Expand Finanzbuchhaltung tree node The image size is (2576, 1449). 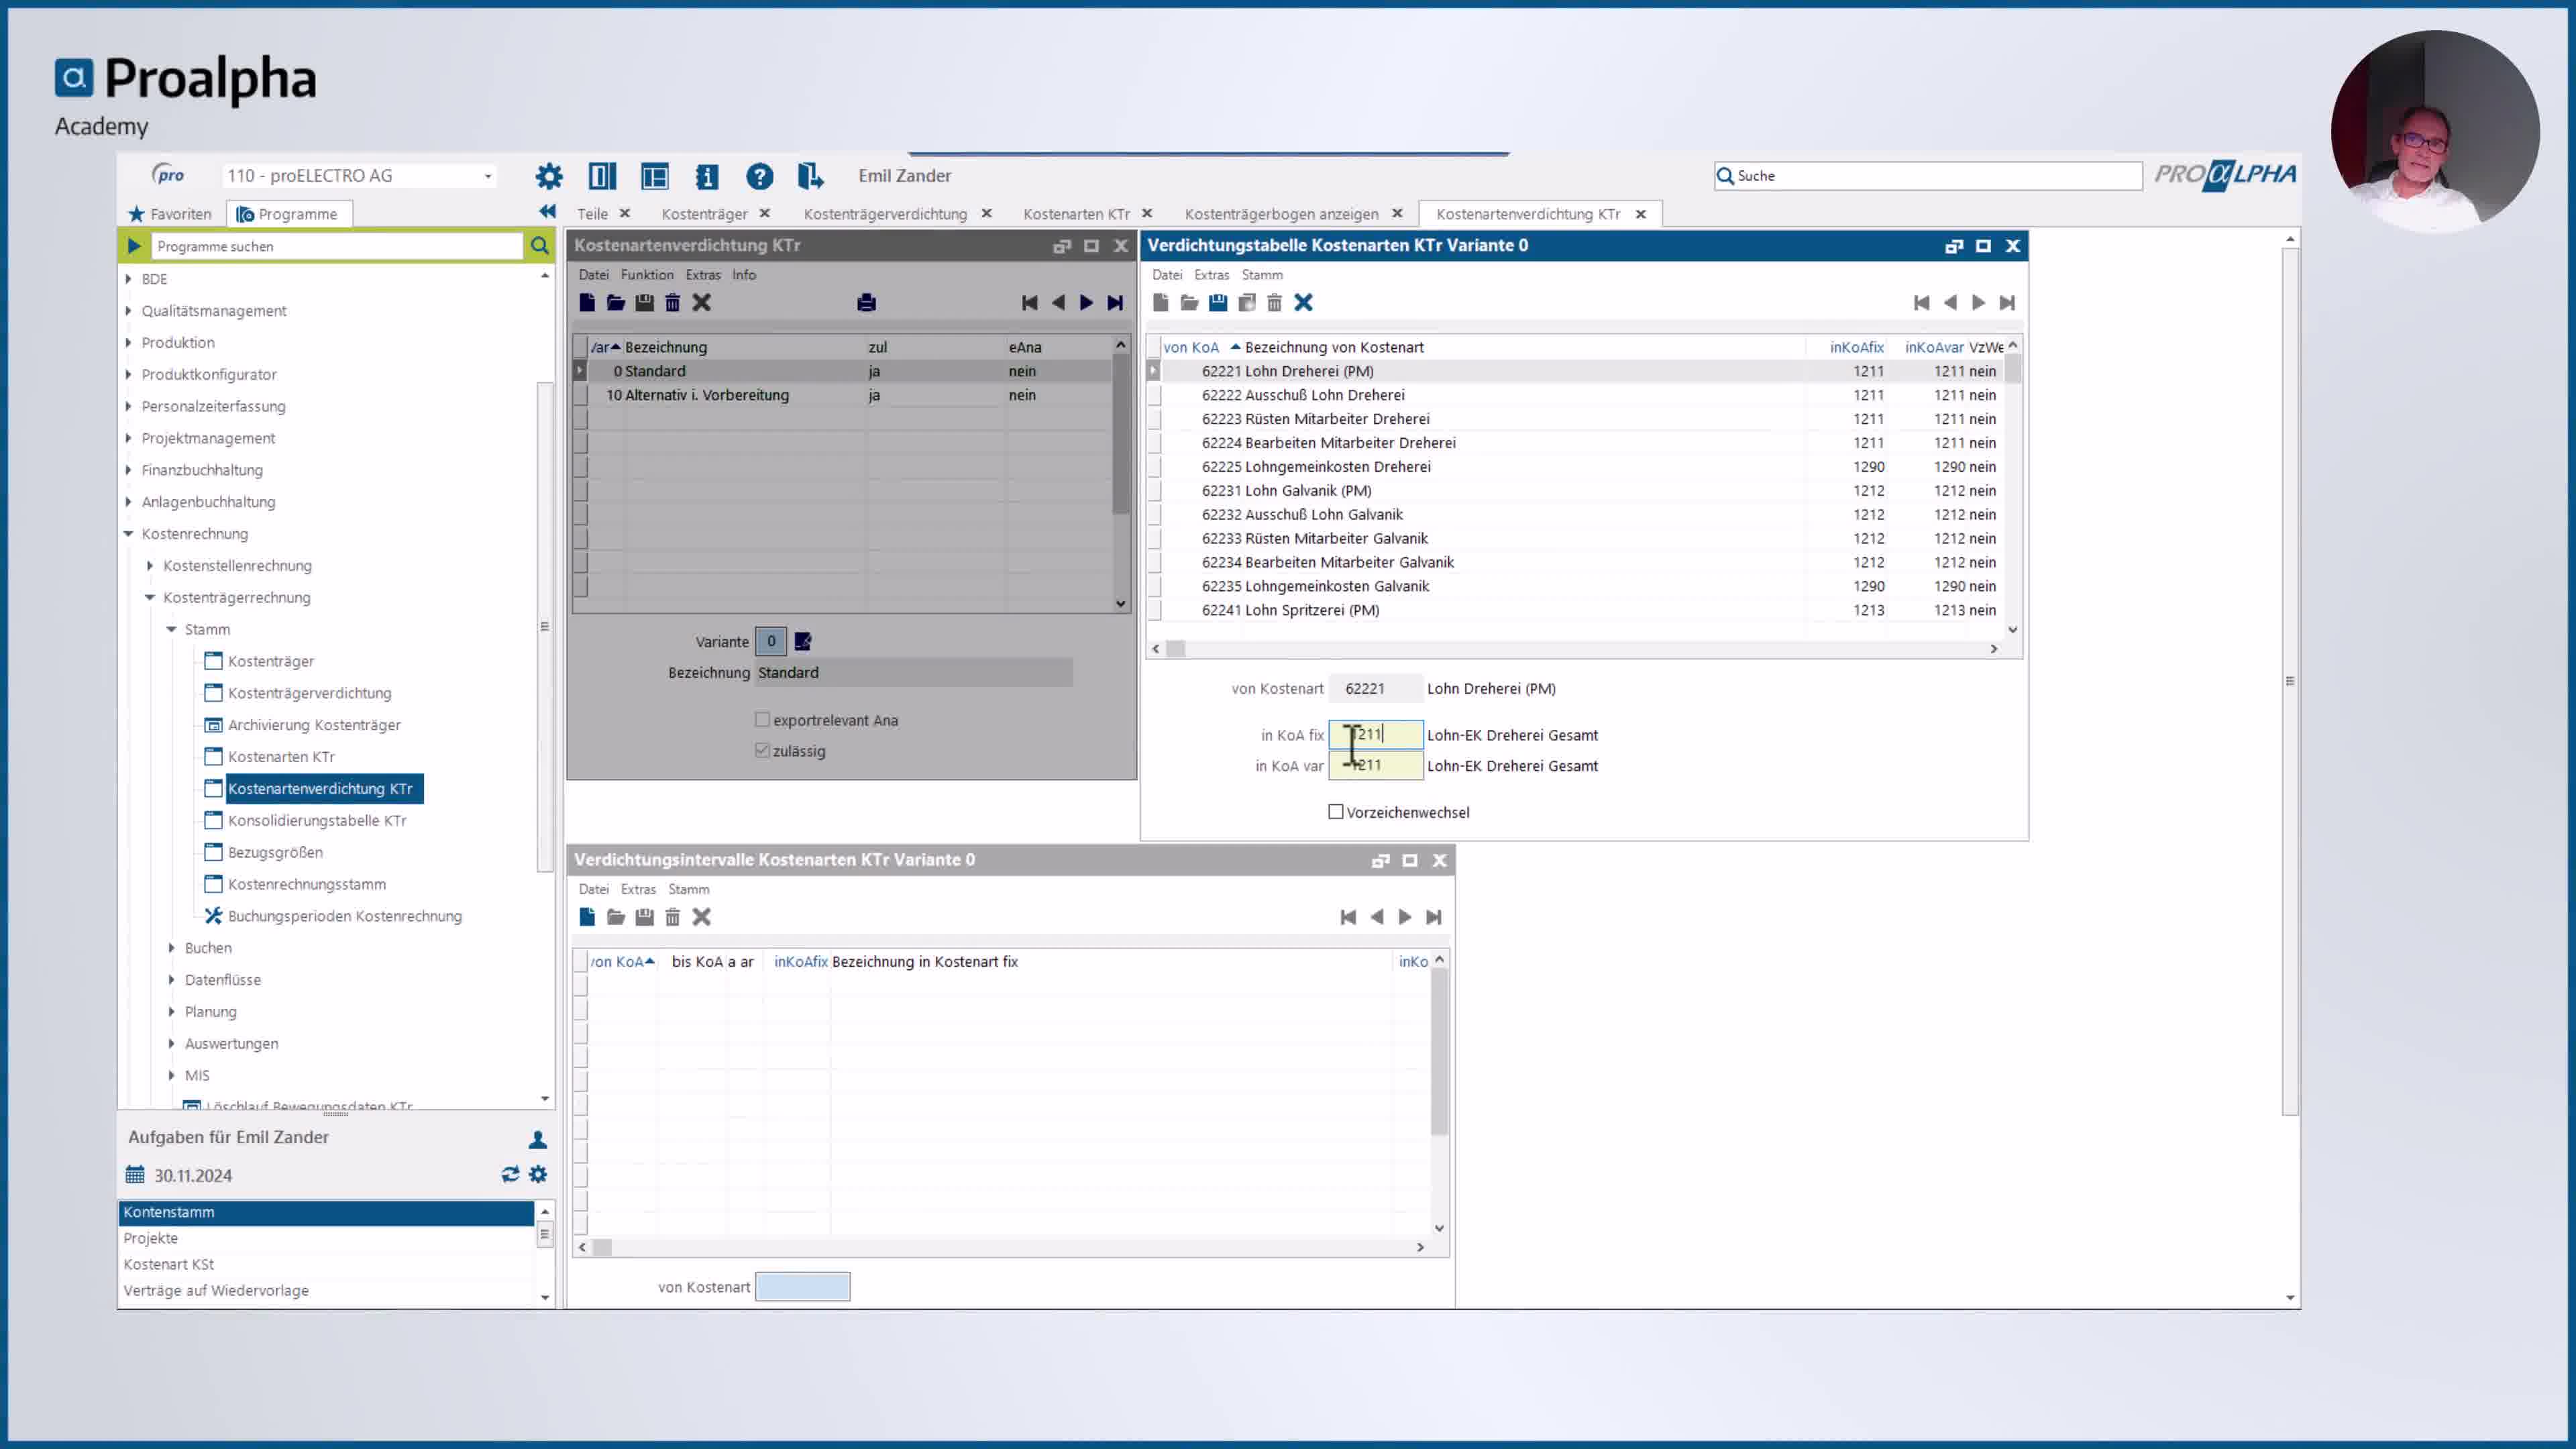pyautogui.click(x=128, y=470)
